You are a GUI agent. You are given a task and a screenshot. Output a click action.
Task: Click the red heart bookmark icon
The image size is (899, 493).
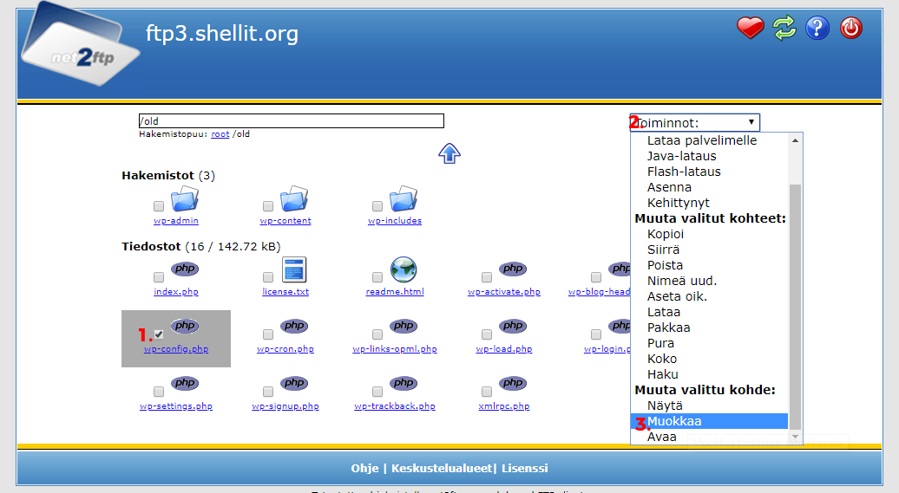(750, 28)
